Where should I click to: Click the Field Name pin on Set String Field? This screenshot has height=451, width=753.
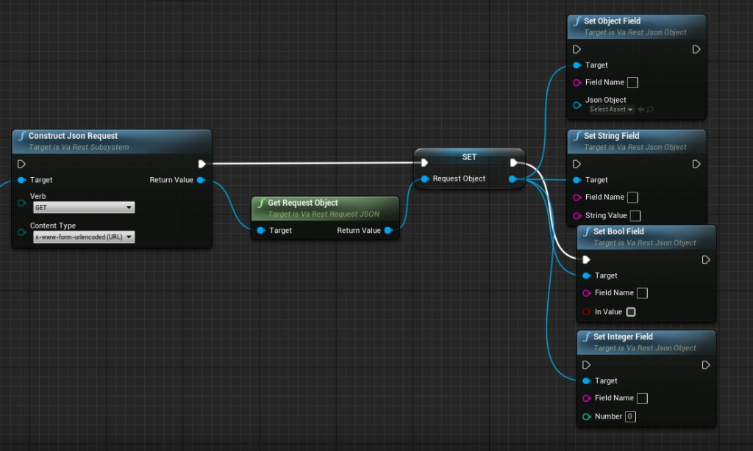click(577, 197)
